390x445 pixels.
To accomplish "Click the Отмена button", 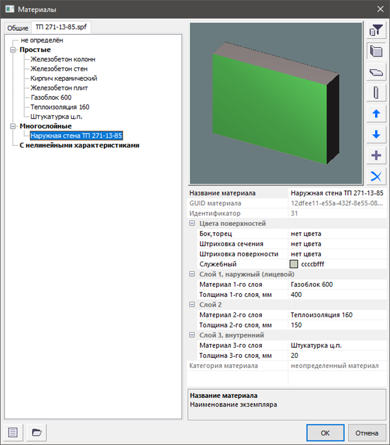I will (x=367, y=433).
